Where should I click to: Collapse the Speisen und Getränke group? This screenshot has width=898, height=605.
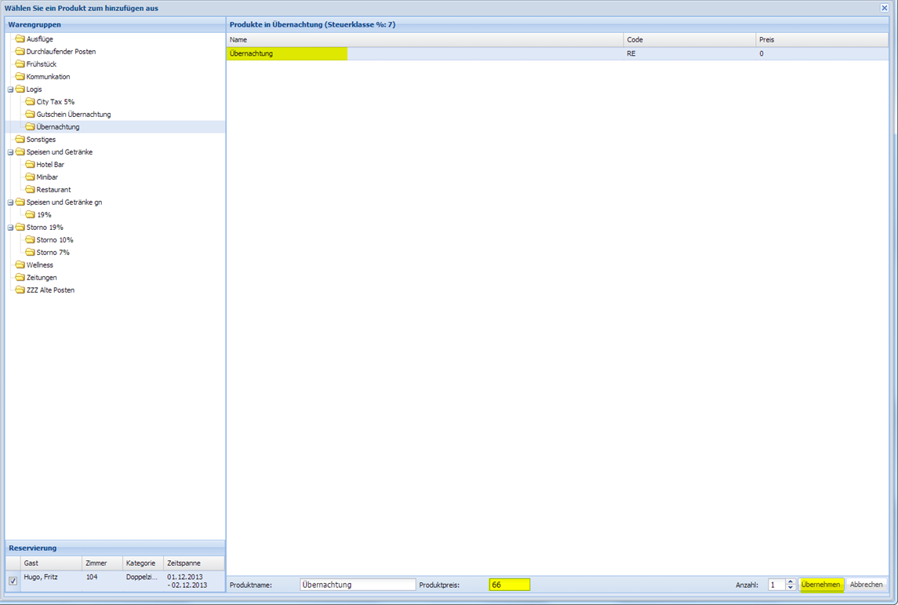(x=10, y=152)
